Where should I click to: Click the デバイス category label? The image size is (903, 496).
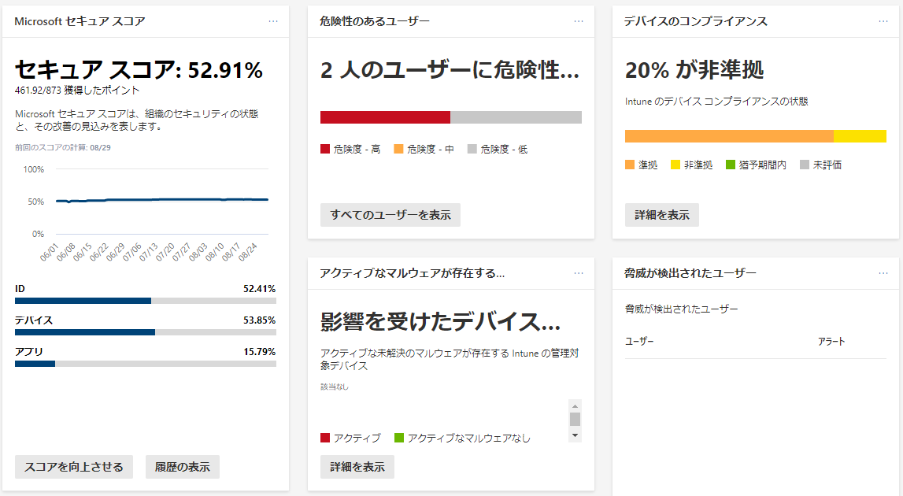34,320
